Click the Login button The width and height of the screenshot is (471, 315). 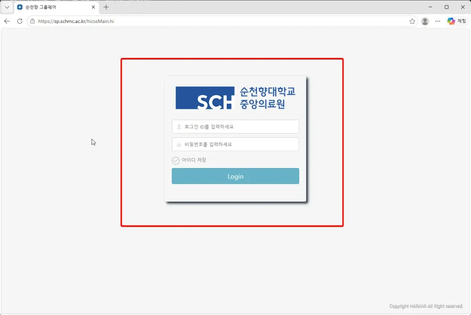[235, 176]
